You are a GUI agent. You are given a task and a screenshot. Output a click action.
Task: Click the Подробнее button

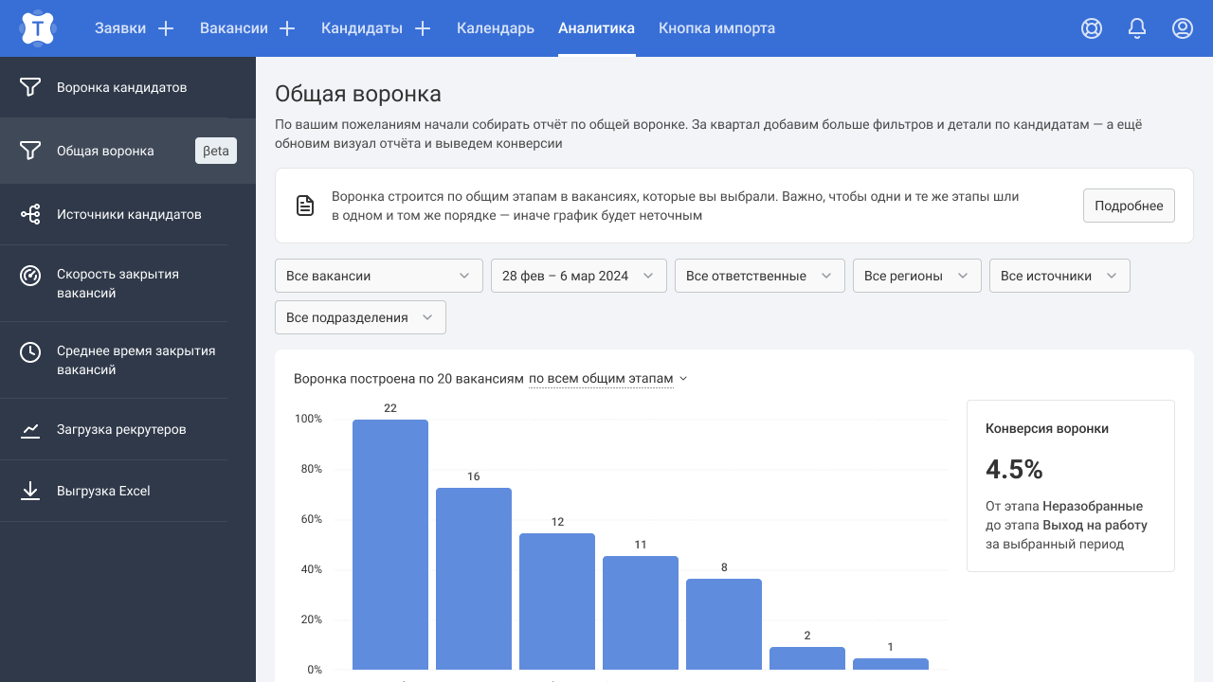pyautogui.click(x=1129, y=206)
